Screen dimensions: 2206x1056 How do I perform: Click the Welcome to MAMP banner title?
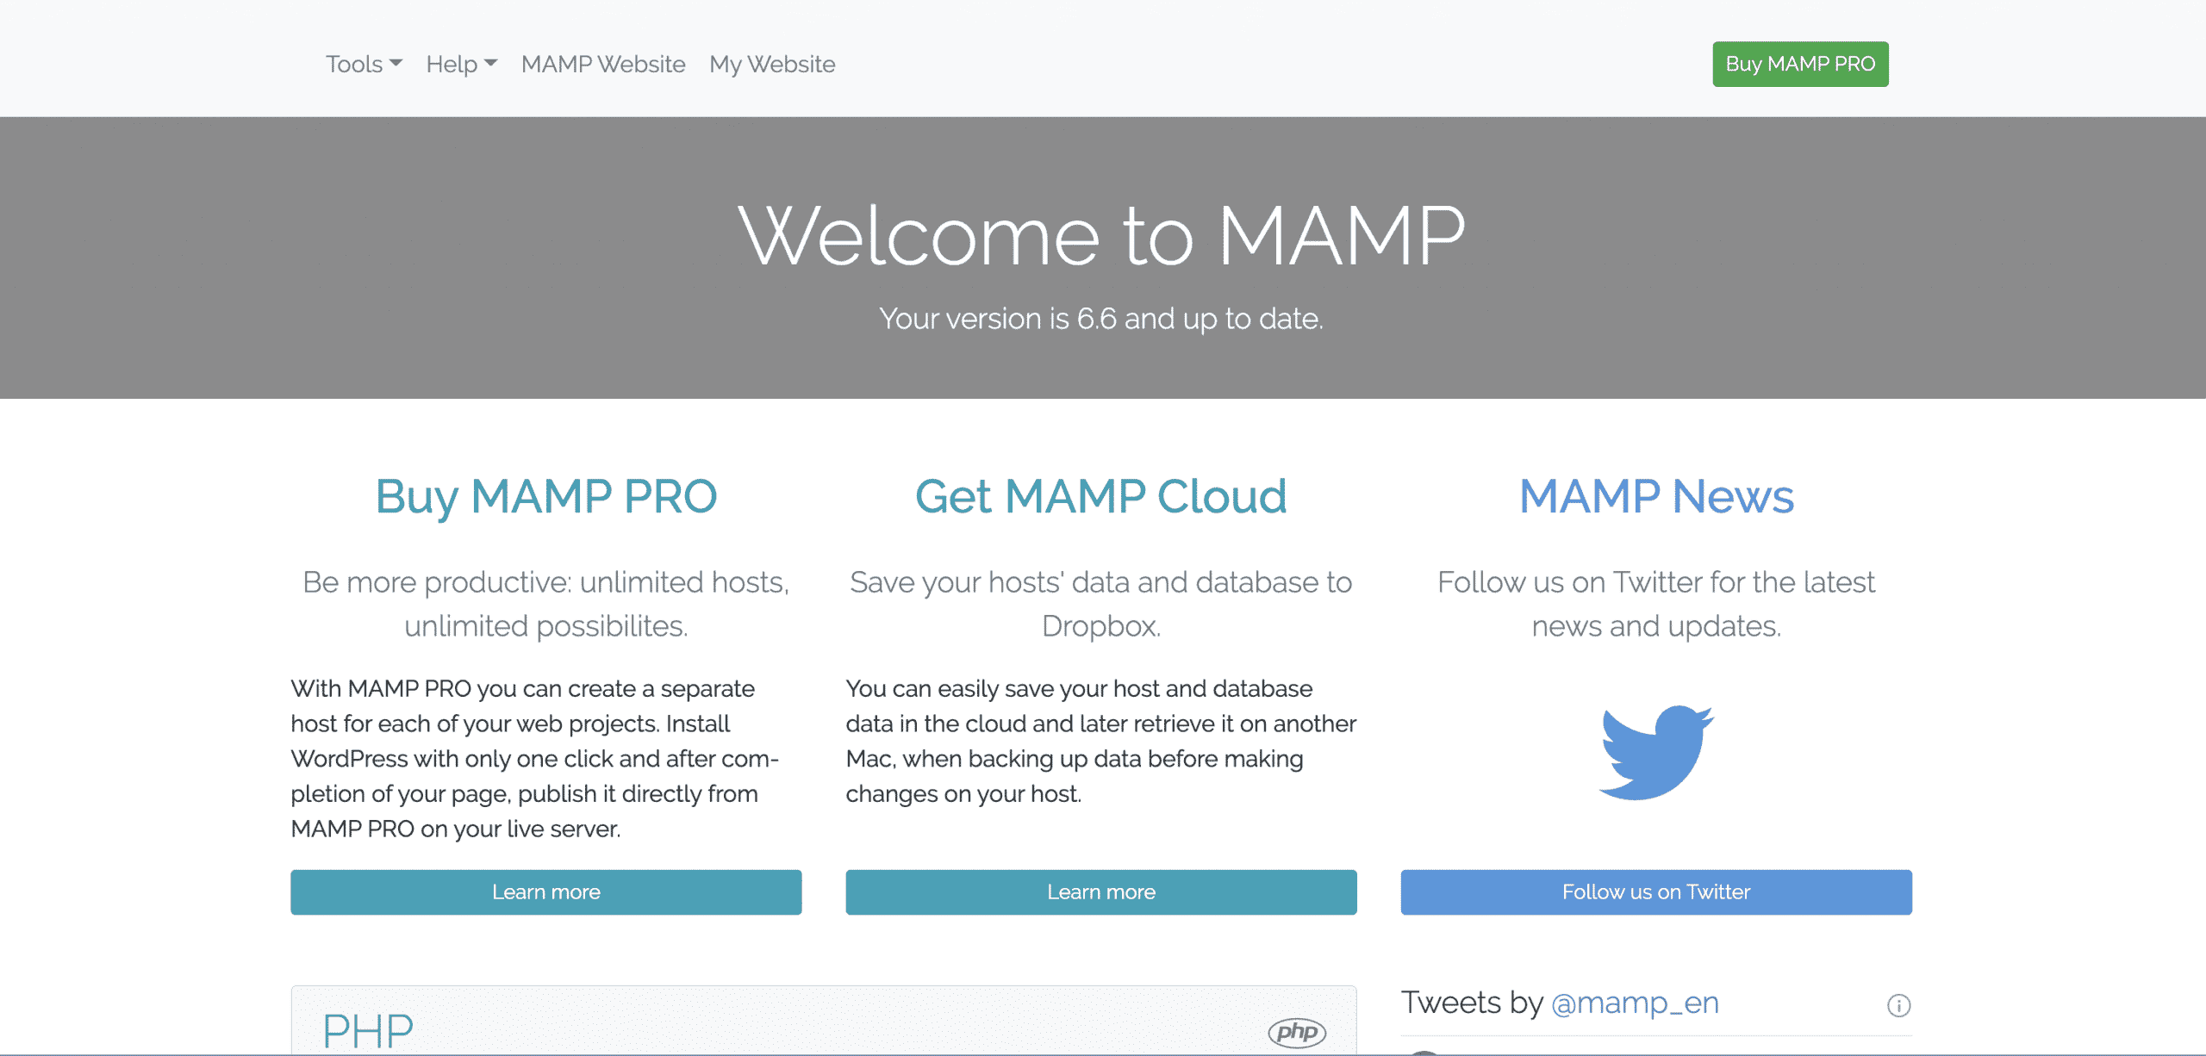(x=1100, y=235)
